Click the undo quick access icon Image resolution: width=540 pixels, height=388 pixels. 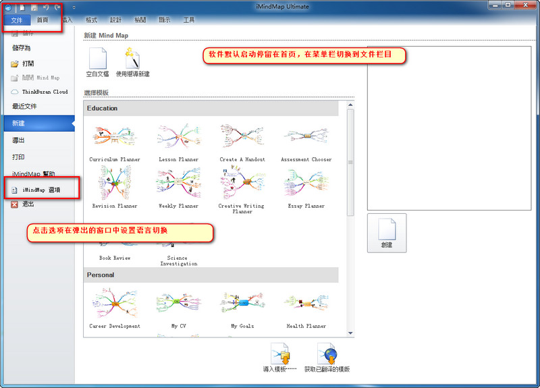pos(46,7)
